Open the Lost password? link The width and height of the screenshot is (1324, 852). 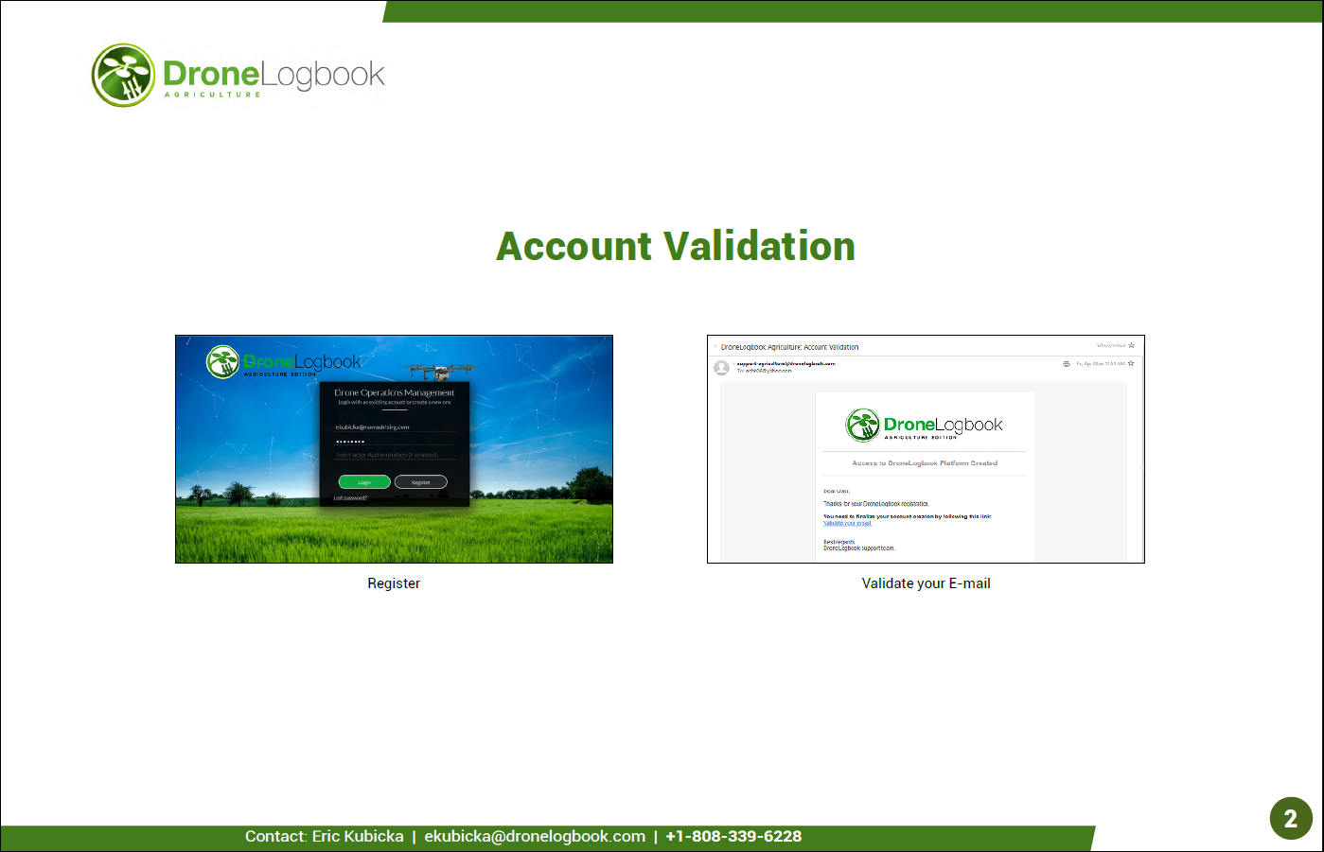350,498
